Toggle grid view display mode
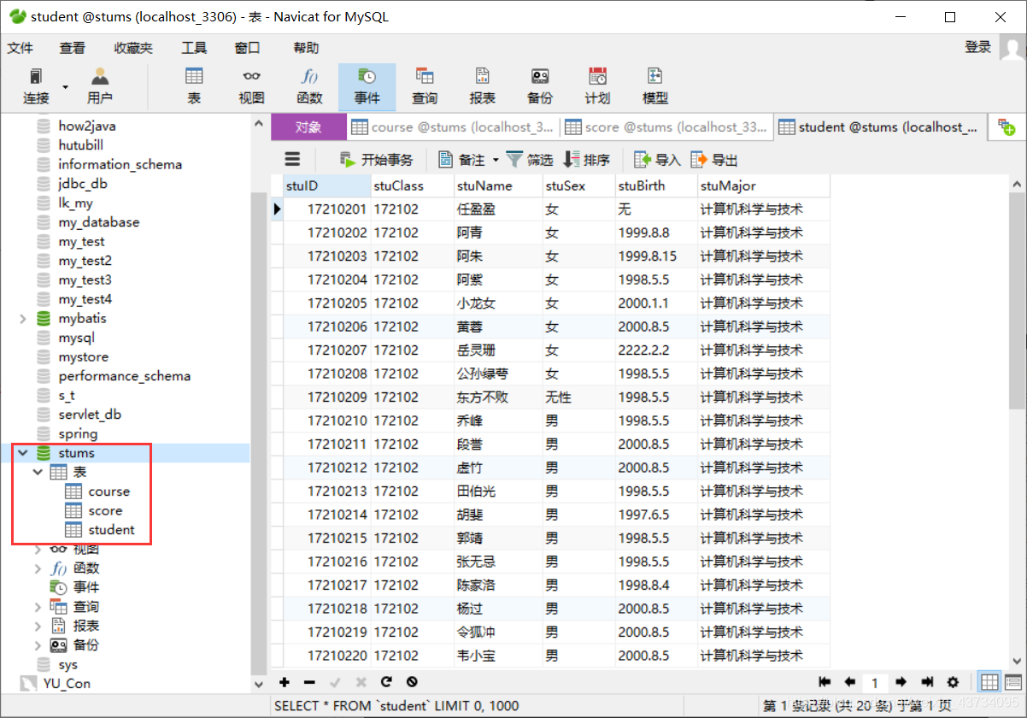Image resolution: width=1027 pixels, height=718 pixels. 989,682
